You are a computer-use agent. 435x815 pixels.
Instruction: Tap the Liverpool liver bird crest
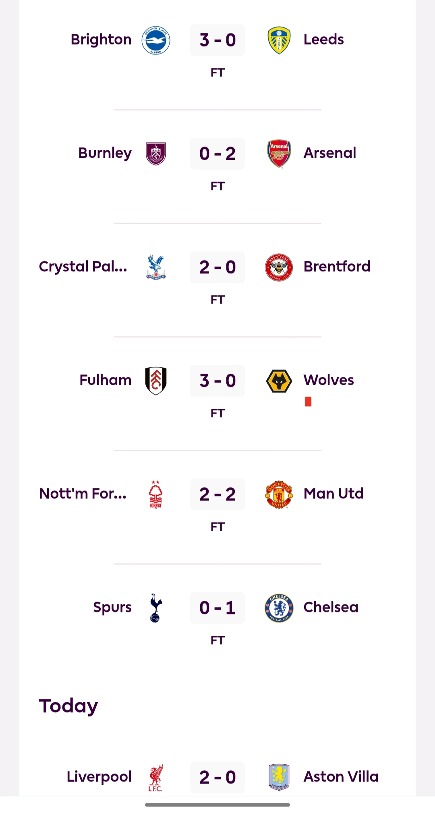tap(156, 778)
